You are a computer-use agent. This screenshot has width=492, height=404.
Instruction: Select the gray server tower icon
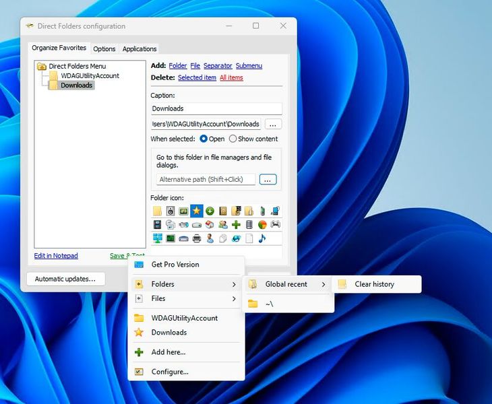tap(249, 224)
